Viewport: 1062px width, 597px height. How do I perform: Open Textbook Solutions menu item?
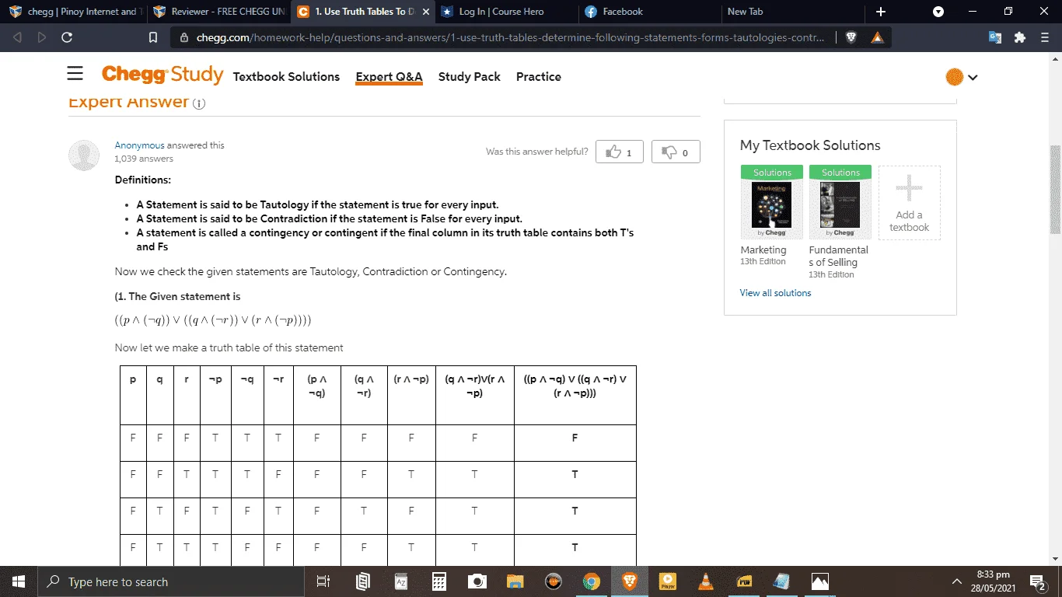coord(286,76)
